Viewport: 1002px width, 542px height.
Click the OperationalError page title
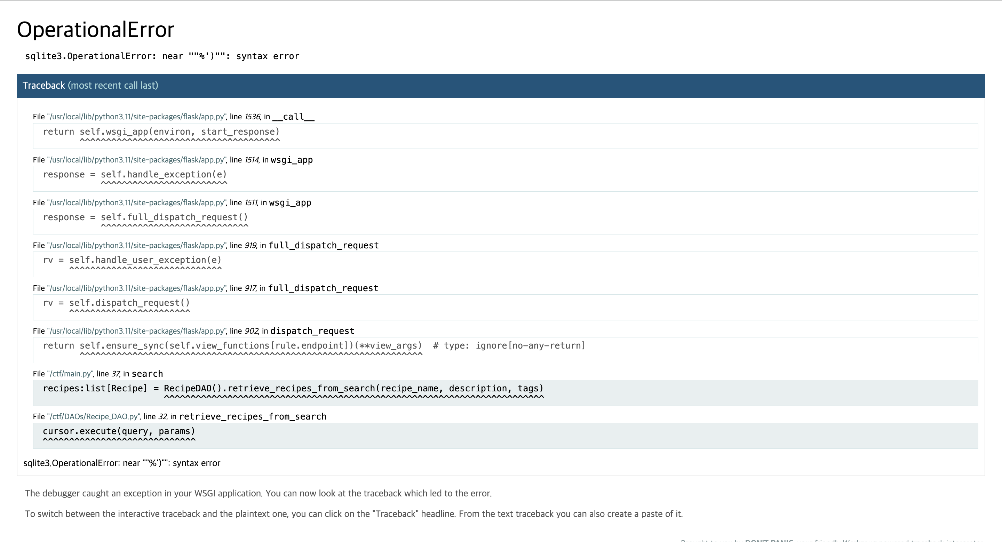(x=96, y=30)
